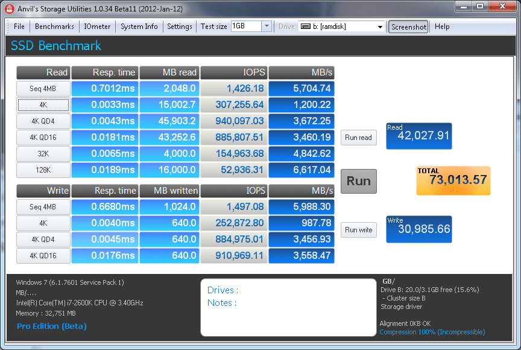Click the drive icon in Drive selector
The width and height of the screenshot is (521, 350).
(x=305, y=27)
